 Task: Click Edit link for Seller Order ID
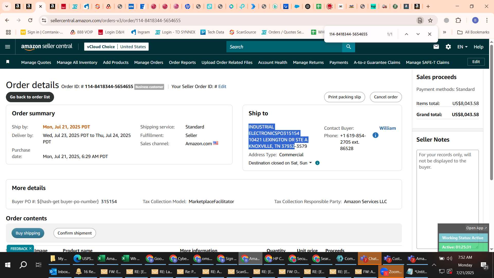(x=222, y=86)
